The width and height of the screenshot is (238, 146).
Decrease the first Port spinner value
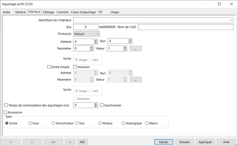[130, 43]
